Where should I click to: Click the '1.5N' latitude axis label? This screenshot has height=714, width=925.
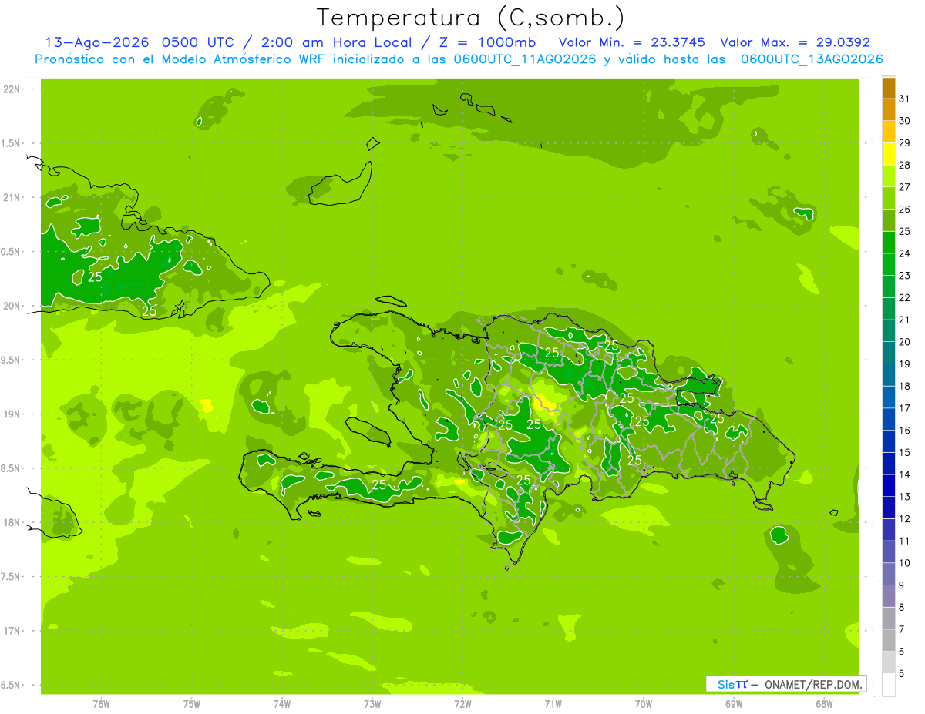coord(10,143)
